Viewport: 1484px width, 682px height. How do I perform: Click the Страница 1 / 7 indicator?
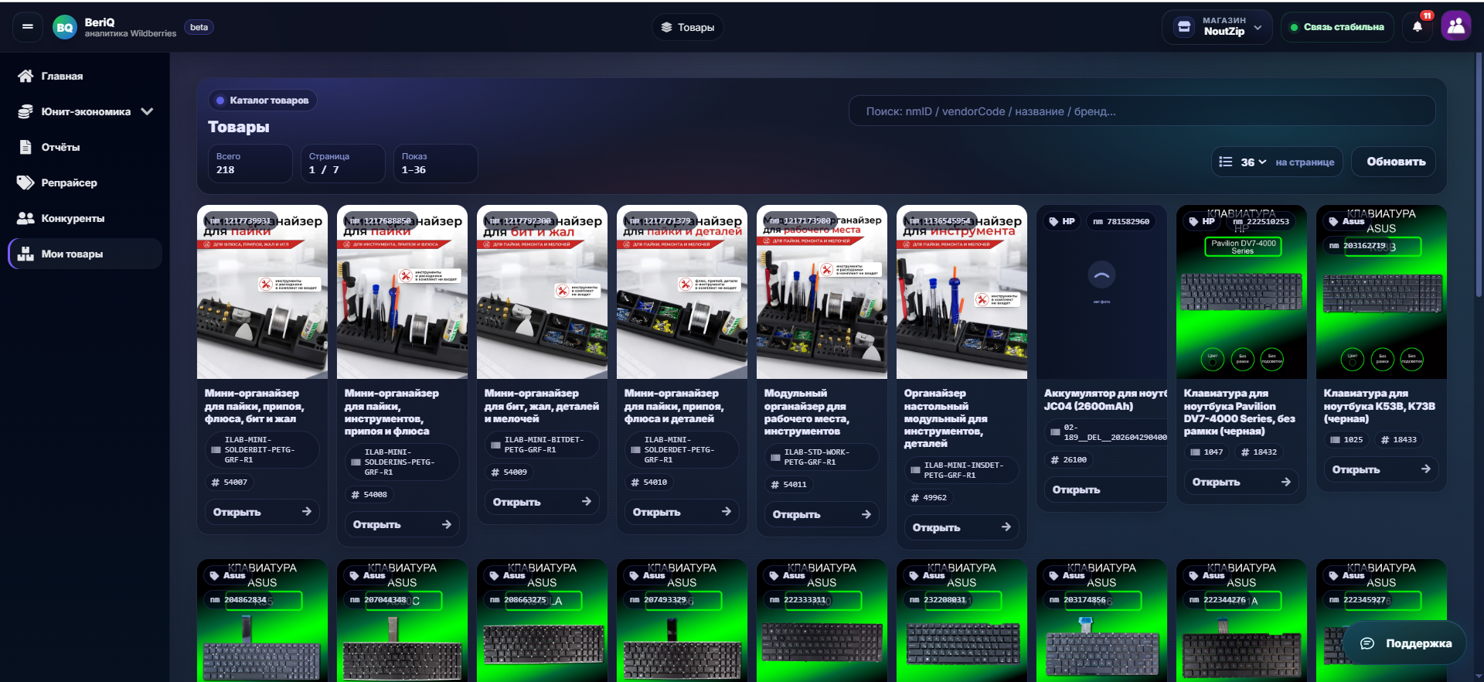point(342,163)
